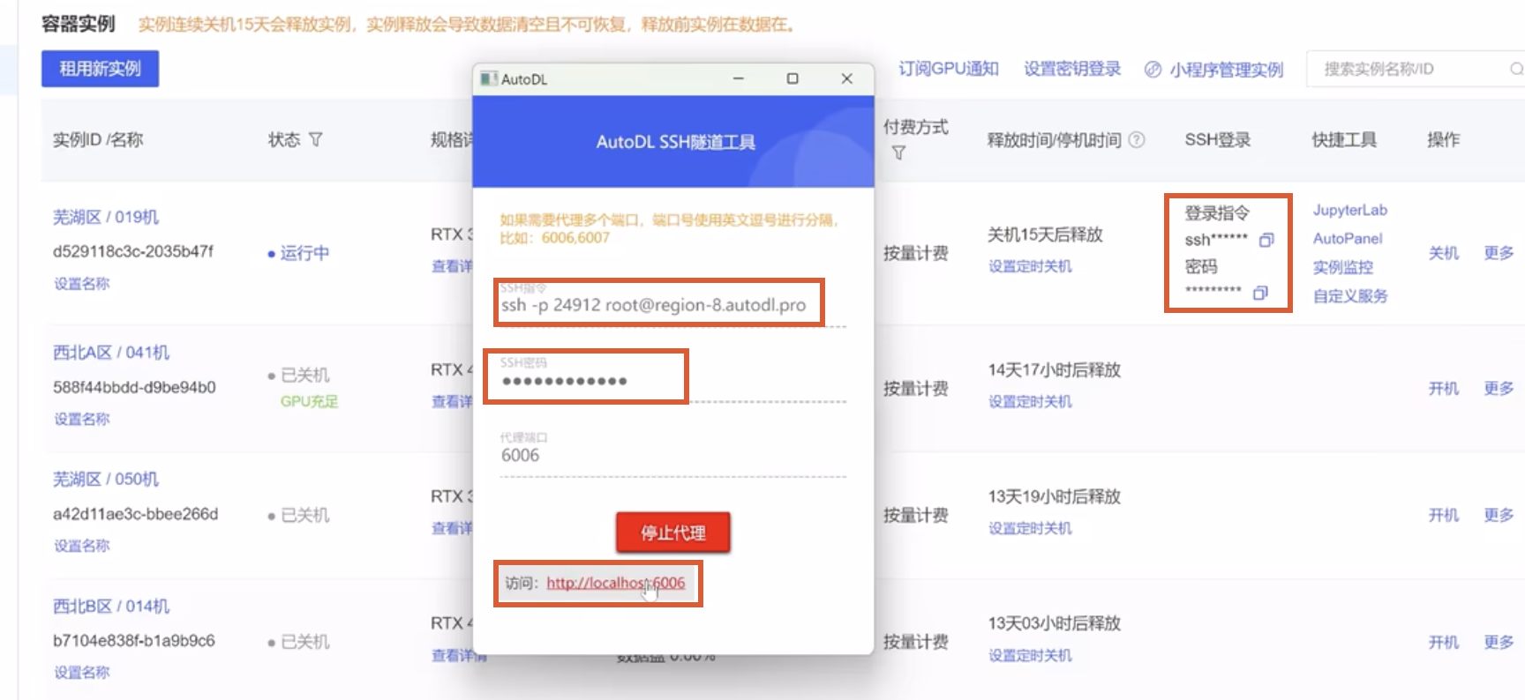
Task: Click 开机 for the 050机 instance
Action: point(1444,515)
